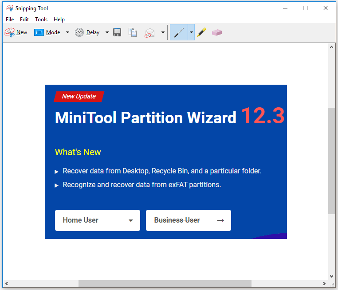Screen dimensions: 338x290
Task: Click the Home User dropdown button
Action: pos(98,220)
